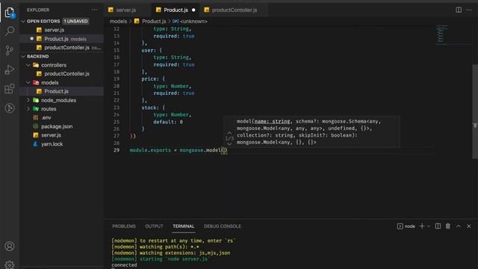
Task: Expand the routes folder
Action: (28, 109)
